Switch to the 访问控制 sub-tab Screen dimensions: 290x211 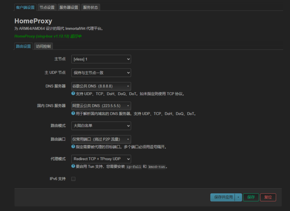(43, 46)
